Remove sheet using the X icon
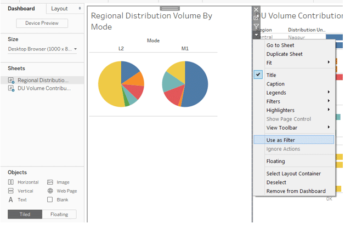Screen dimensions: 345x229 tap(256, 9)
